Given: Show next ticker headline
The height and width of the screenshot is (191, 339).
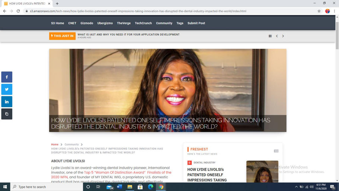Looking at the screenshot, I should tap(283, 36).
